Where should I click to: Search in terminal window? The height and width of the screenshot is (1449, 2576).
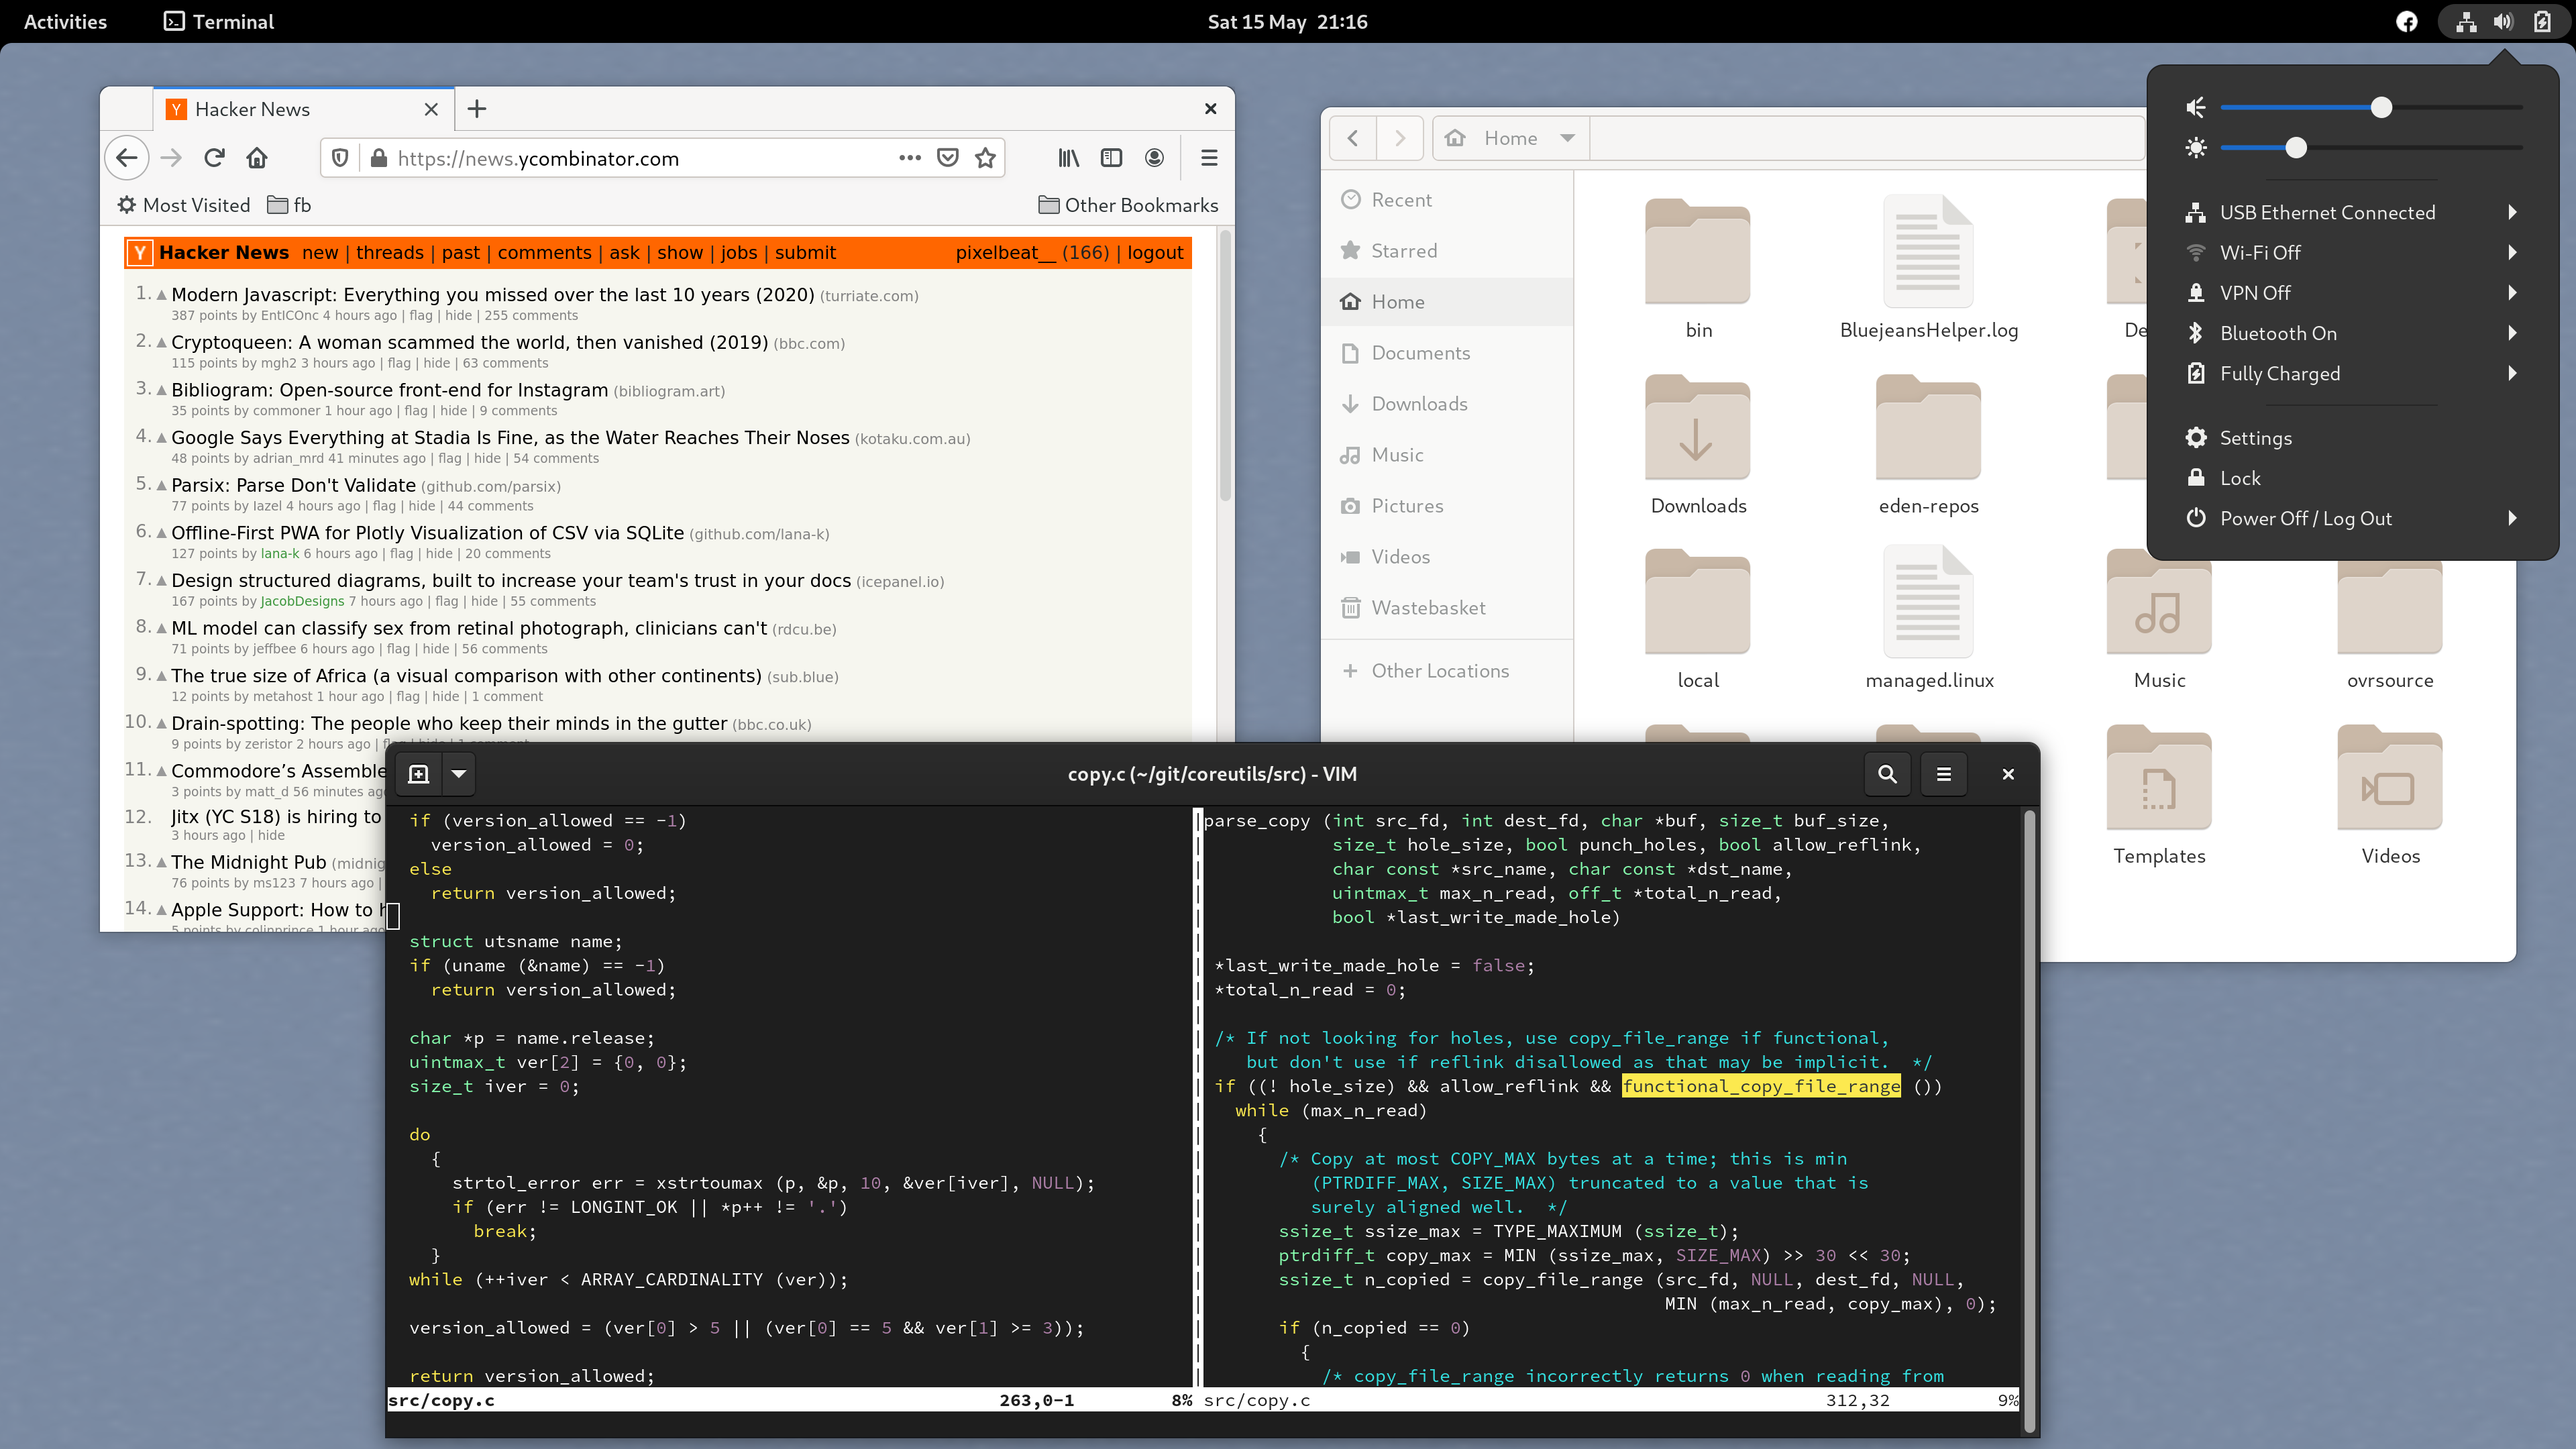[x=1887, y=774]
